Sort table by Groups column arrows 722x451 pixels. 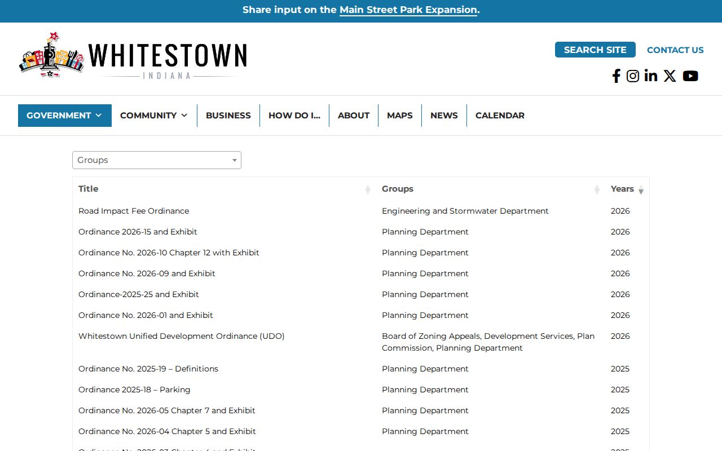pos(597,189)
